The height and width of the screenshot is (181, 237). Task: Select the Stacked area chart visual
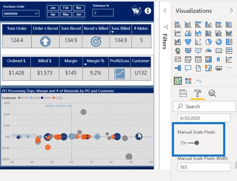coord(198,33)
